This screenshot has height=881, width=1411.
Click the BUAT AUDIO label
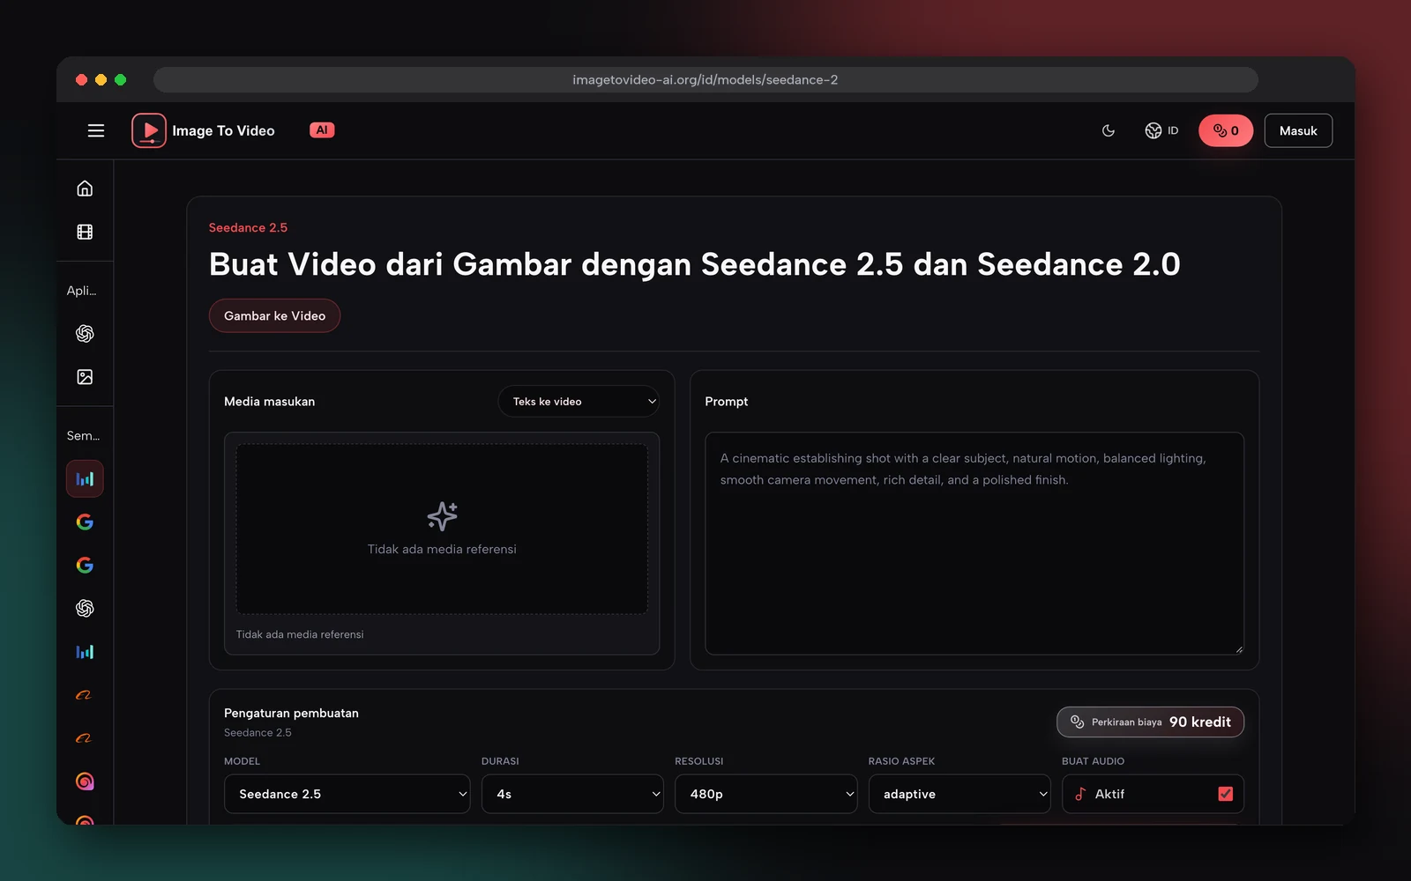point(1093,761)
